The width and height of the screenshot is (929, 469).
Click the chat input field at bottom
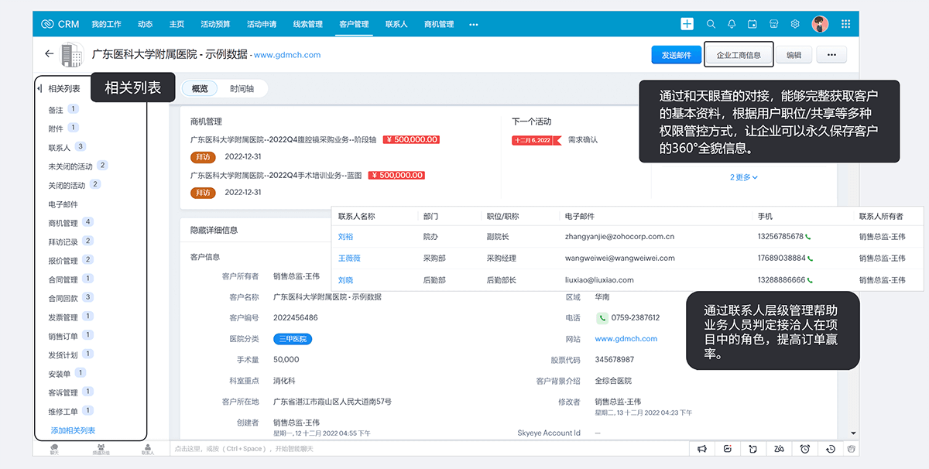[429, 449]
